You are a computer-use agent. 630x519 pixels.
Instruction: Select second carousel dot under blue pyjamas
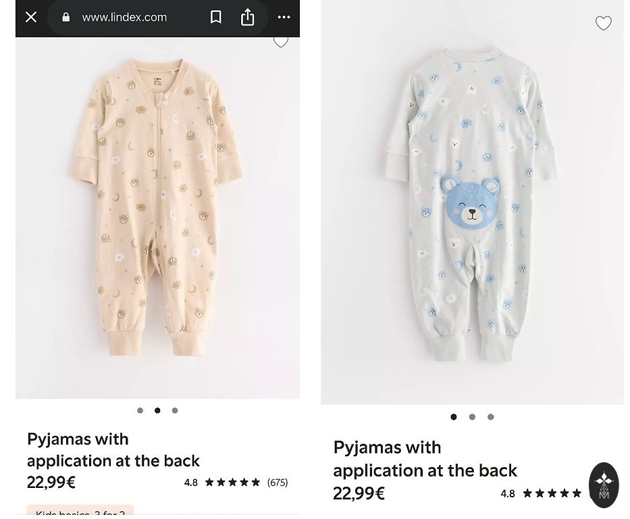tap(472, 417)
